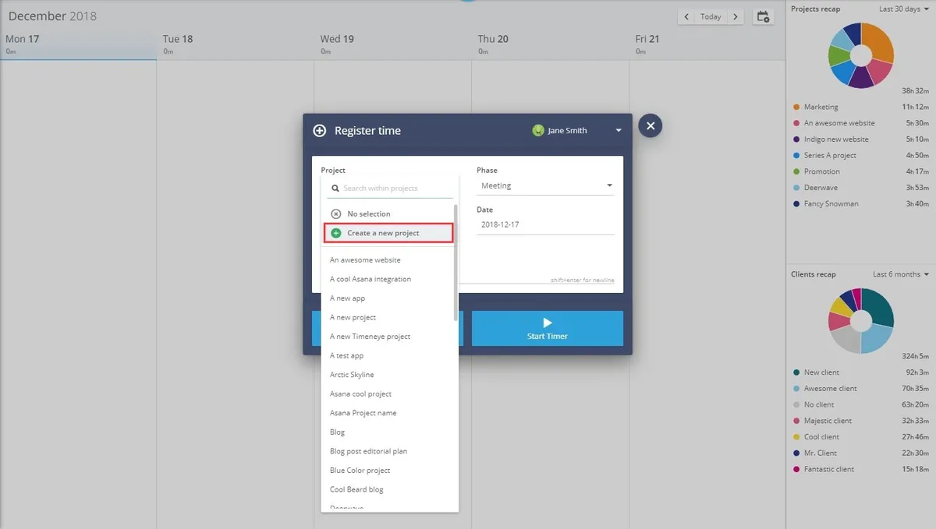Click the Fri 21 day header
Screen dimensions: 936x529
click(707, 44)
